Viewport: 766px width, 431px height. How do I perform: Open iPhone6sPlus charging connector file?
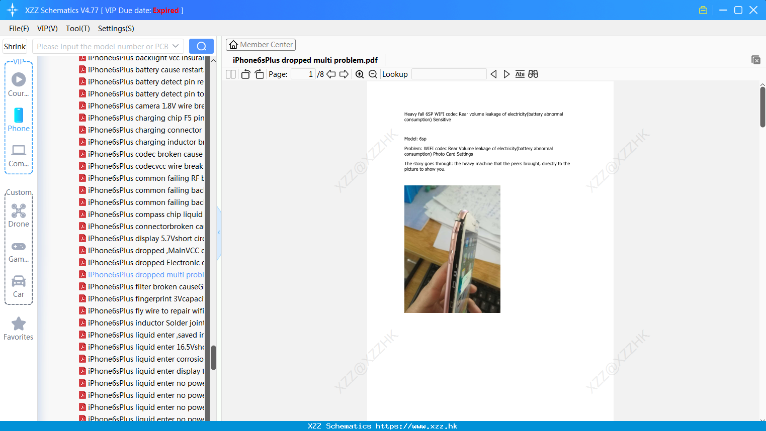141,130
